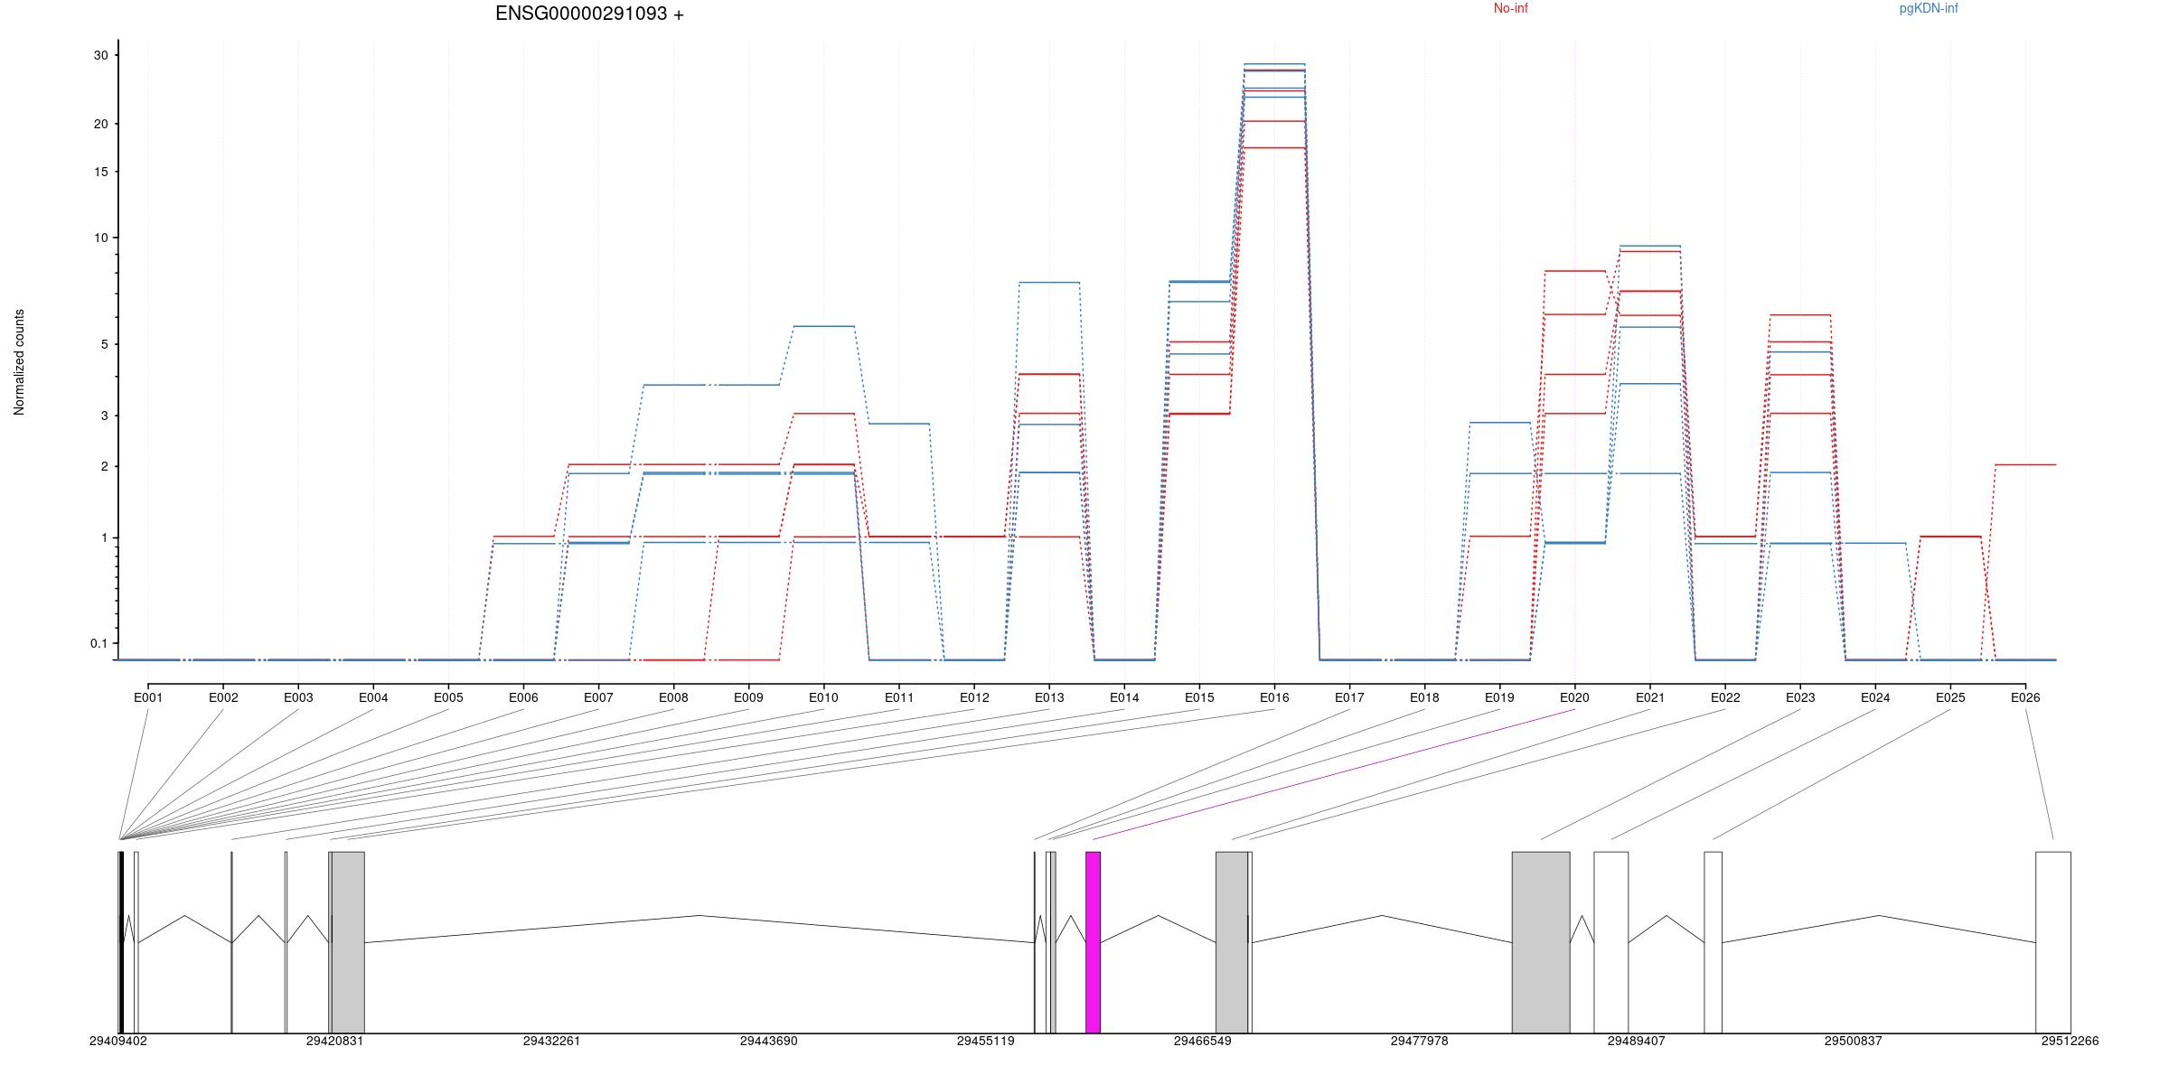Screen dimensions: 2169x1084
Task: Click exon label E009
Action: (748, 697)
